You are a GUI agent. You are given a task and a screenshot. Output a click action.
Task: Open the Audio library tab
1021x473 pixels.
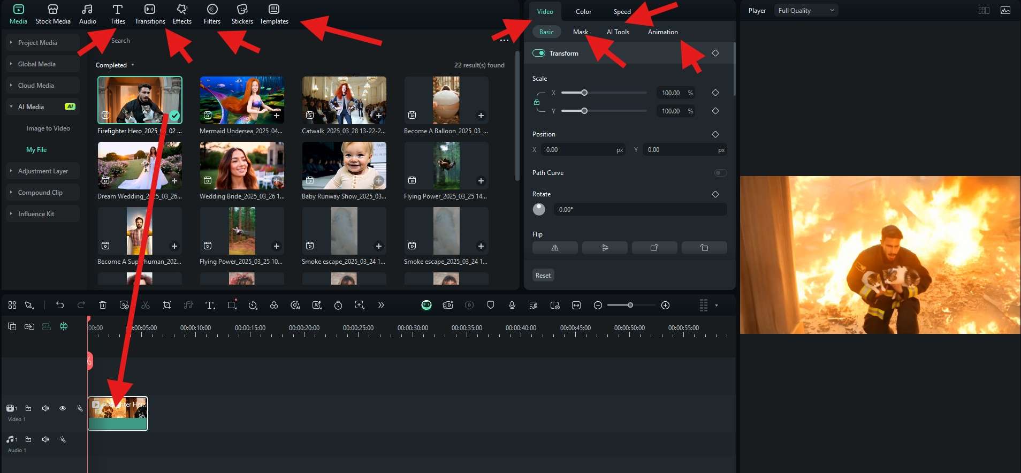[x=87, y=14]
